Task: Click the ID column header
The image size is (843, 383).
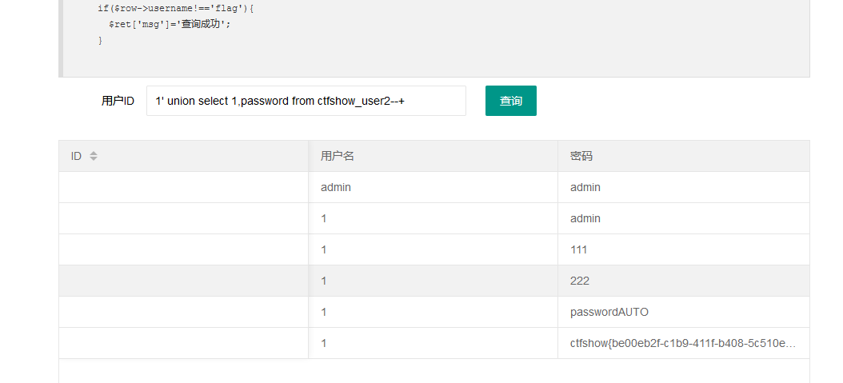Action: (x=183, y=156)
